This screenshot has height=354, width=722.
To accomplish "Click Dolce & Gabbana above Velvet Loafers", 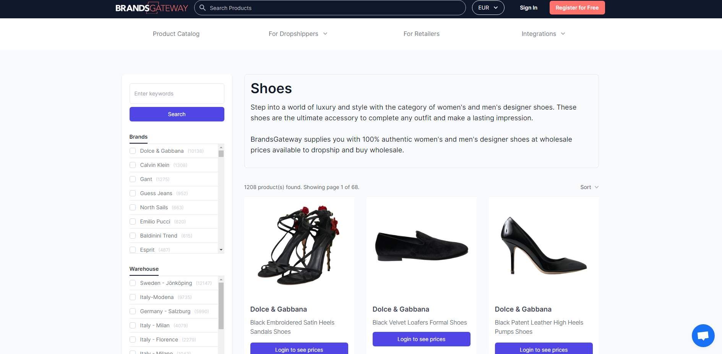I will coord(401,309).
